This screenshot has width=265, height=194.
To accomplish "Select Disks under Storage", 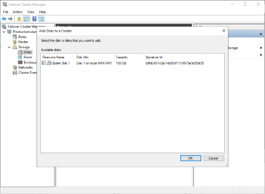I will coord(28,52).
